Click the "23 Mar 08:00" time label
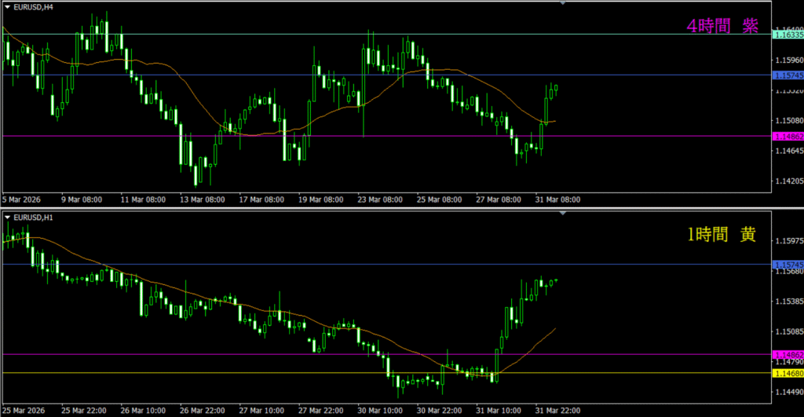Viewport: 804px width, 417px height. click(379, 199)
